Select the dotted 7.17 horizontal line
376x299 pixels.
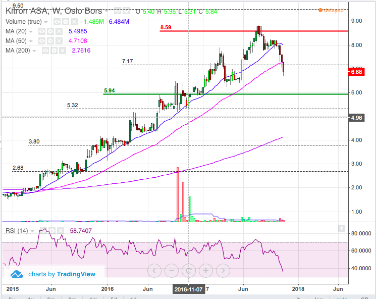point(235,65)
